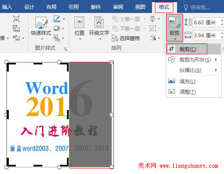Screen dimensions: 224x174
Task: Open the 选择窗格 selection pane
Action: 126,38
